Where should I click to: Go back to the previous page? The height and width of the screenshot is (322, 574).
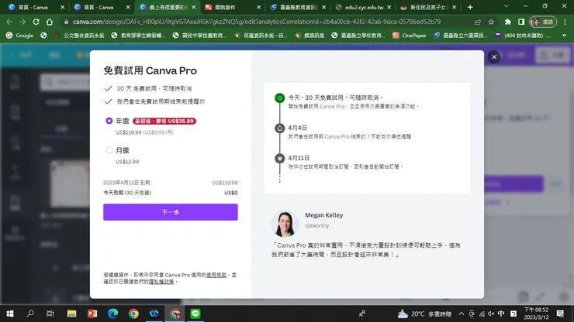click(9, 22)
